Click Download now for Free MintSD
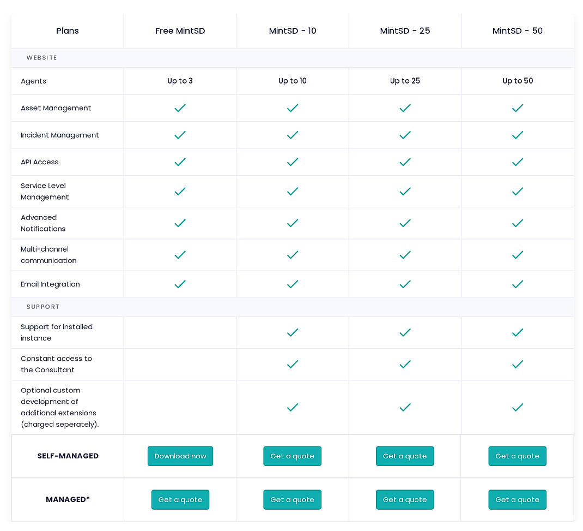Screen dimensions: 583x531 (180, 456)
